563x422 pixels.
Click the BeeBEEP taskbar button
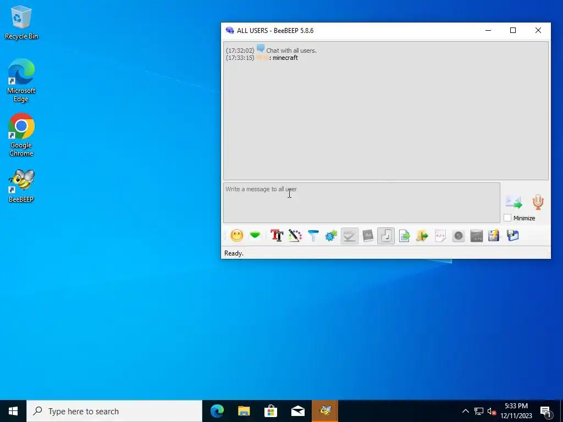(325, 411)
